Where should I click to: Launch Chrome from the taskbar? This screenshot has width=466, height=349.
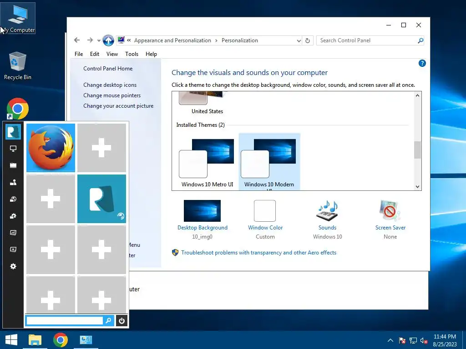[x=61, y=340]
